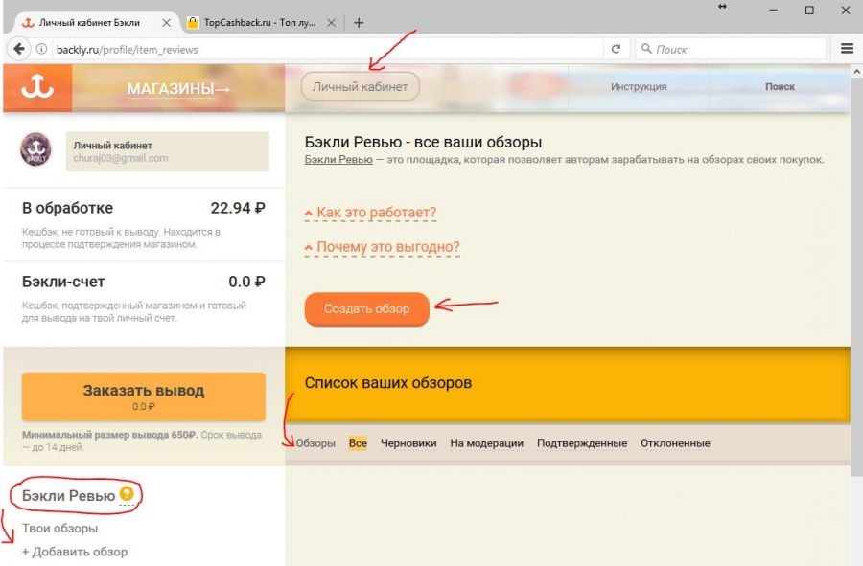Click the Бэкли-счет label
The width and height of the screenshot is (863, 566).
[63, 282]
